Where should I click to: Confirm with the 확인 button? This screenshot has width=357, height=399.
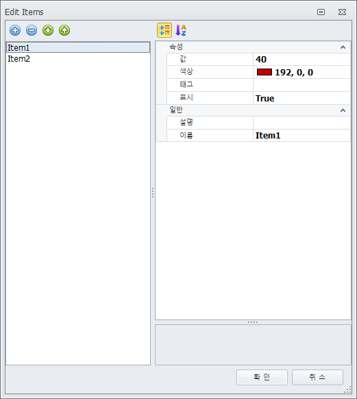[262, 377]
